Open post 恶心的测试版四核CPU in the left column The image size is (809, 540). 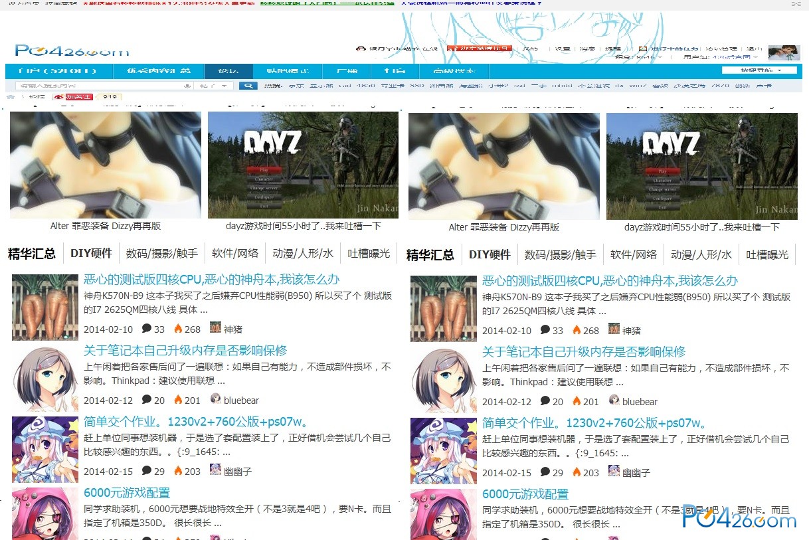pyautogui.click(x=212, y=279)
